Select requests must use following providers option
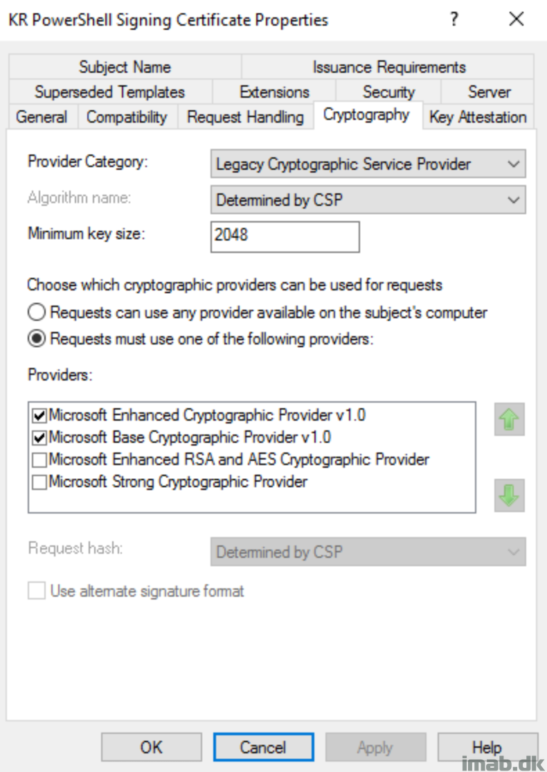547x772 pixels. point(37,339)
